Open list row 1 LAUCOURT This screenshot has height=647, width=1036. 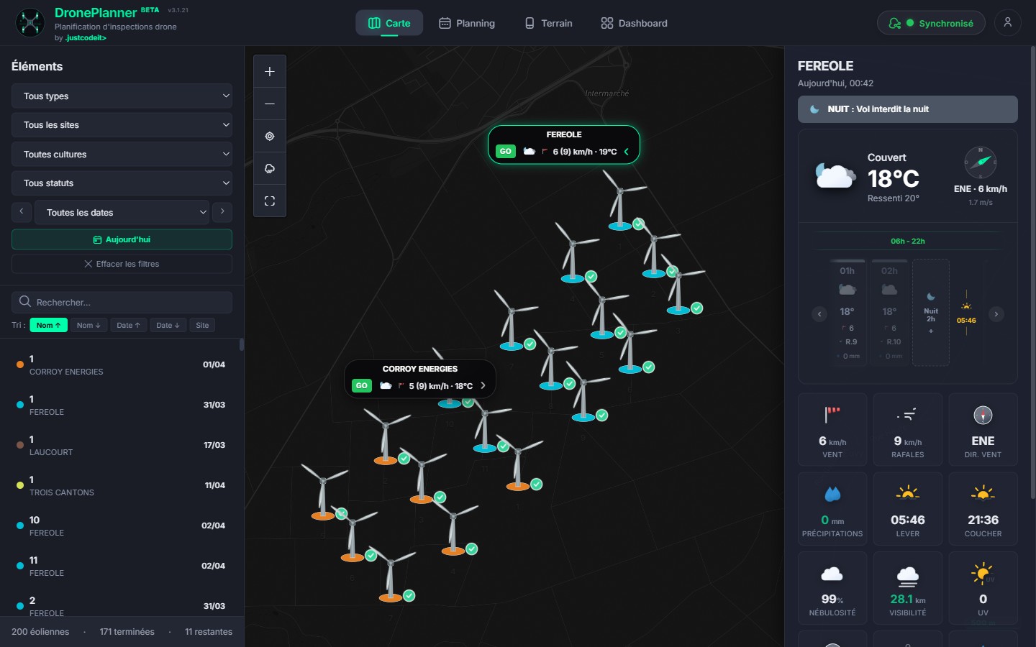(122, 445)
